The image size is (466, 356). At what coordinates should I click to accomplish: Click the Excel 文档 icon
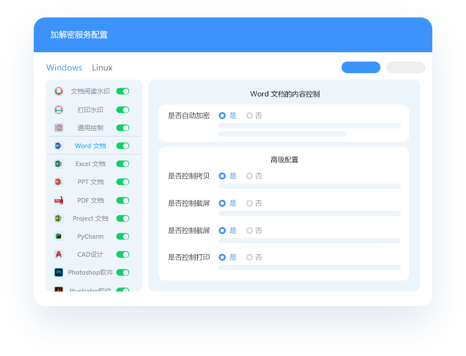coord(58,164)
